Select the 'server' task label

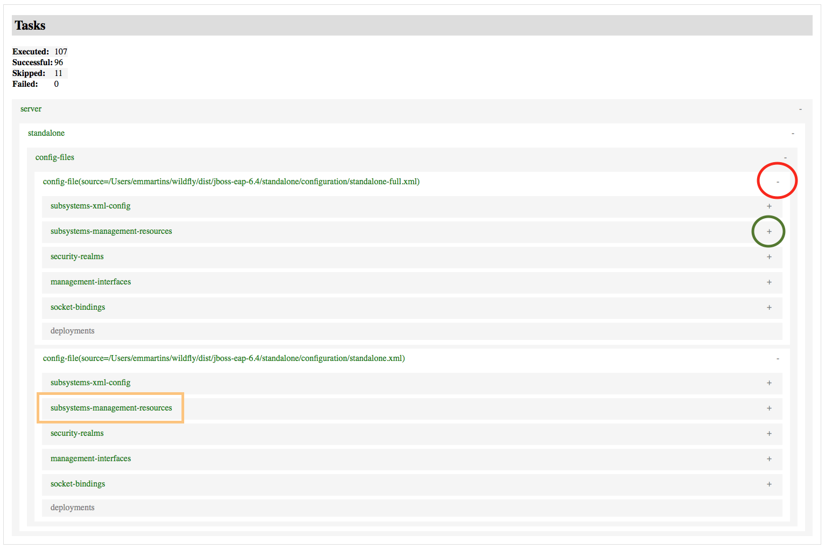[31, 109]
